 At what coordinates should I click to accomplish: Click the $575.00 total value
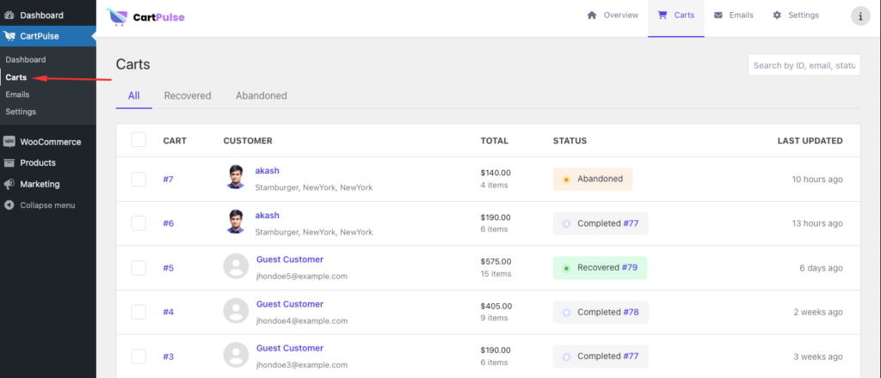click(496, 261)
